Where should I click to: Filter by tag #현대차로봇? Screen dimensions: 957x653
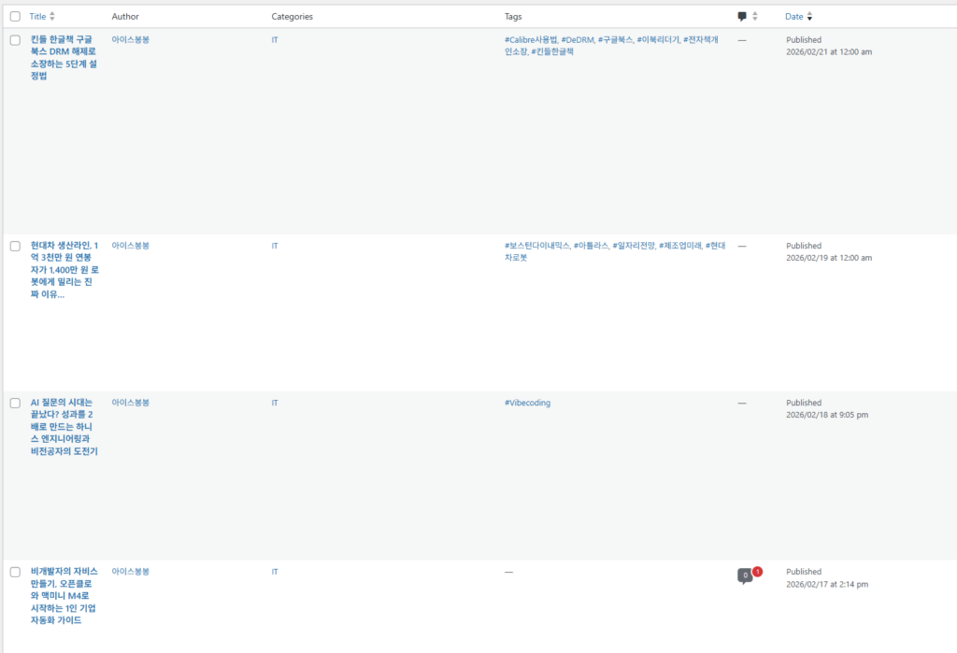point(715,246)
